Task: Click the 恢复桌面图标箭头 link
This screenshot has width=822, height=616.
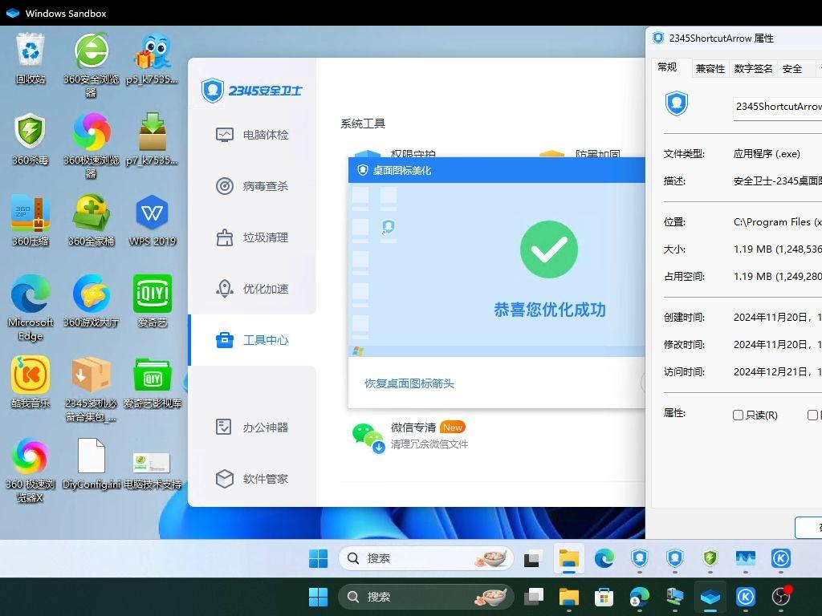Action: [x=409, y=383]
